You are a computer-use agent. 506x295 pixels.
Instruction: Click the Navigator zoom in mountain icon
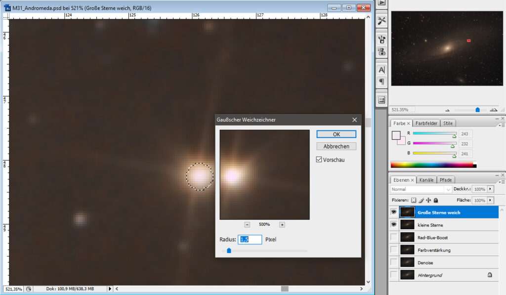click(494, 110)
